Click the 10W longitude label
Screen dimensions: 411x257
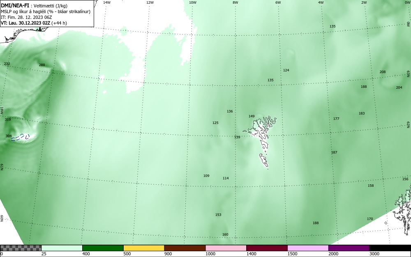pos(193,2)
